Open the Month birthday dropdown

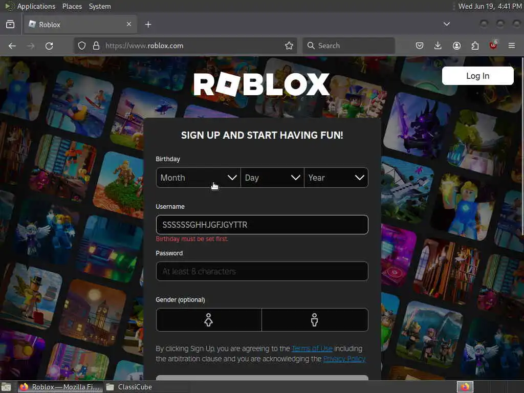pos(198,178)
